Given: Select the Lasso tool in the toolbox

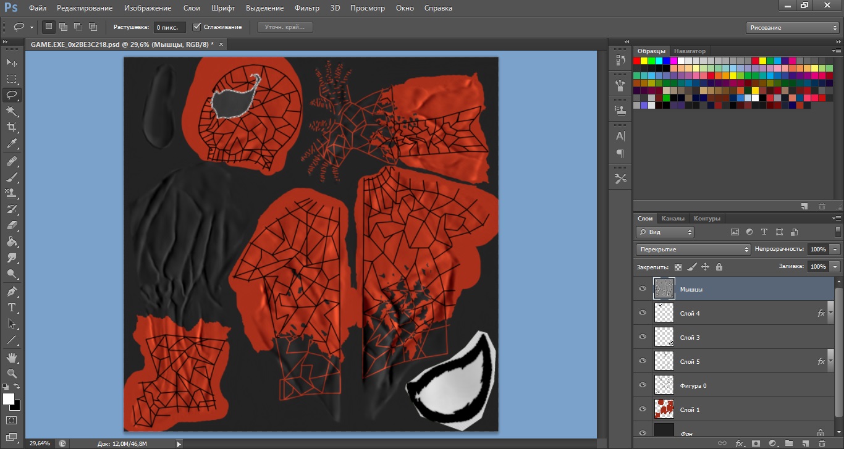Looking at the screenshot, I should (12, 95).
